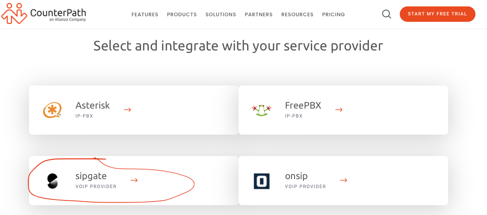Open the PRODUCTS menu
487x215 pixels.
pos(182,15)
